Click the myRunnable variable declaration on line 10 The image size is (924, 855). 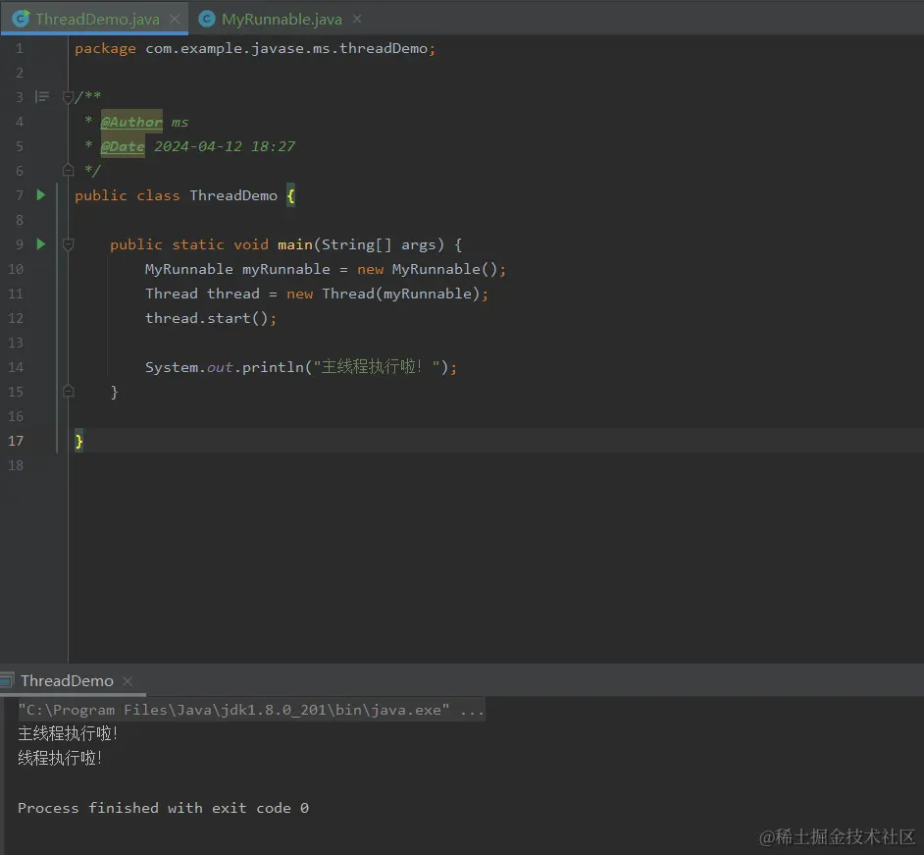tap(285, 269)
